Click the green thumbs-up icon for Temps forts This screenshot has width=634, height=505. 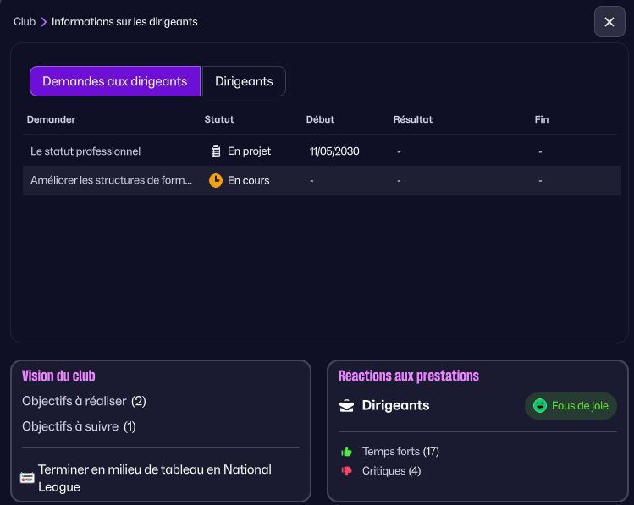[x=346, y=452]
